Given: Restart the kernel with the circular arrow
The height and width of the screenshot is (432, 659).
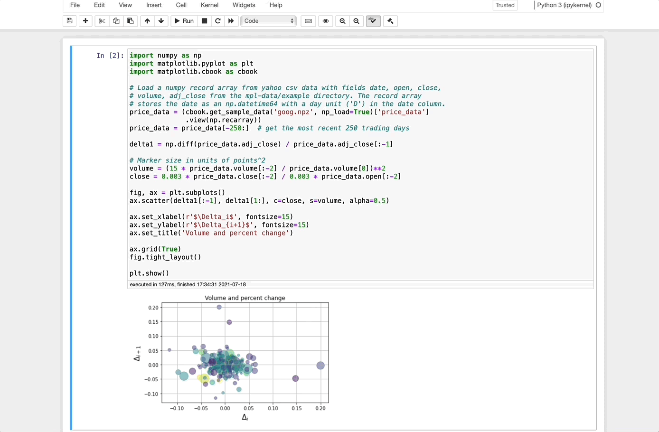Looking at the screenshot, I should 218,21.
